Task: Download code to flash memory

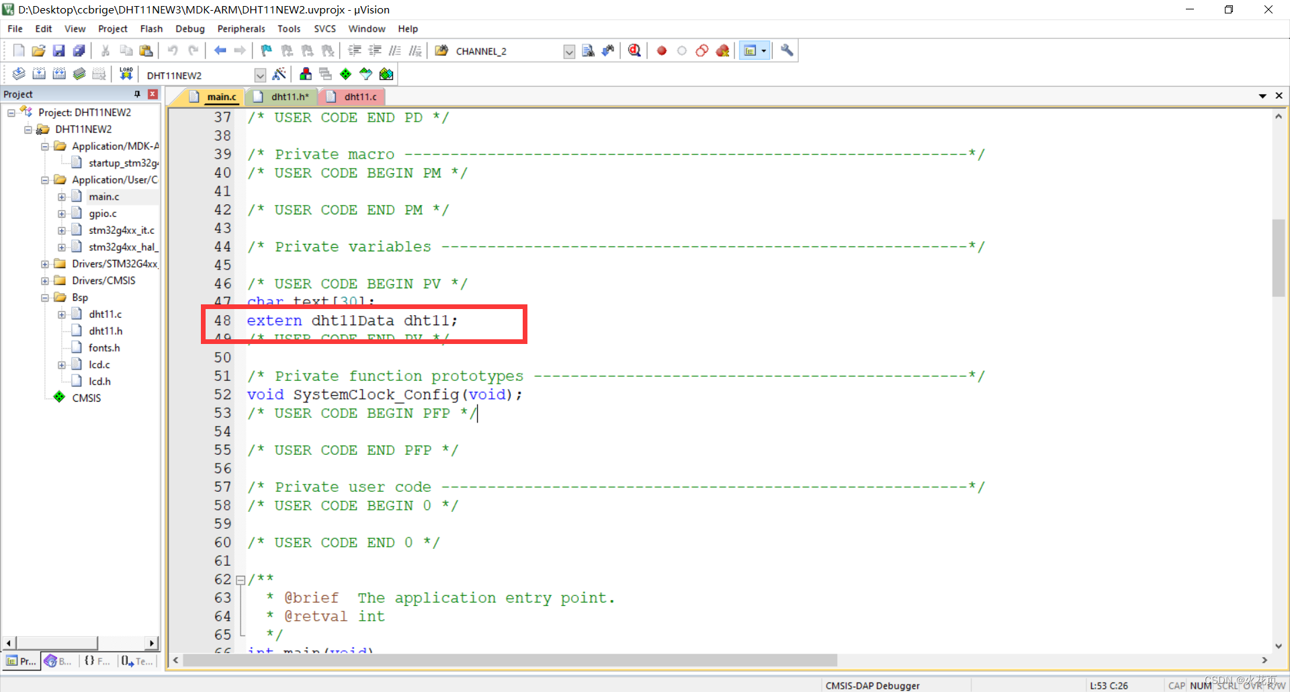Action: (x=126, y=74)
